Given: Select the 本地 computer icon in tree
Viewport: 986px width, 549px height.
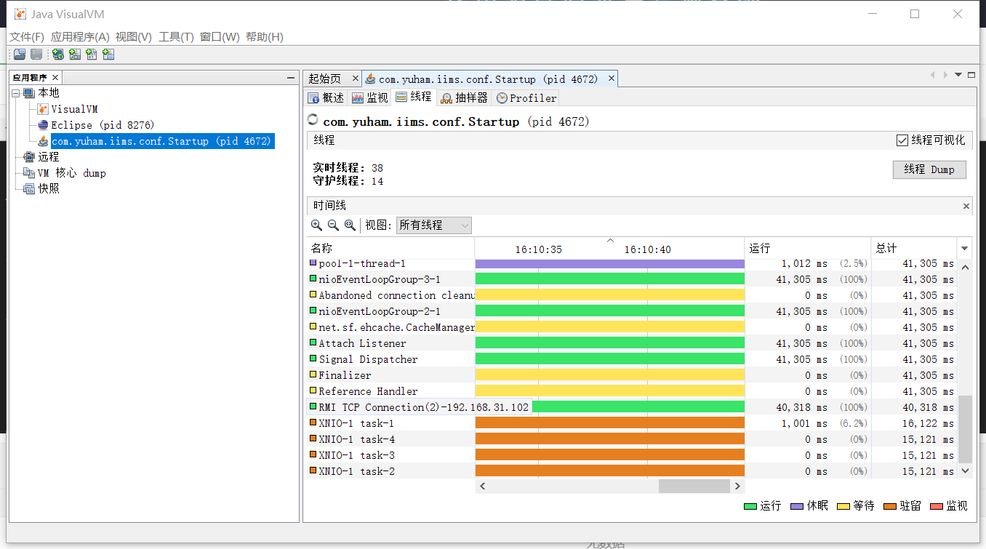Looking at the screenshot, I should click(29, 93).
